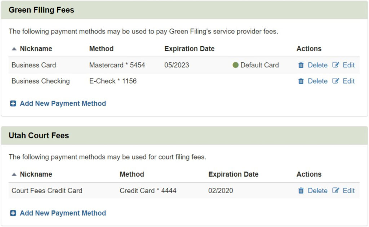The width and height of the screenshot is (369, 227).
Task: Click the plus icon under Utah Court Fees
Action: (x=12, y=213)
